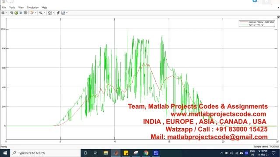Enable Cursor Measurements tool
Screen dimensions: 280x157
point(63,13)
